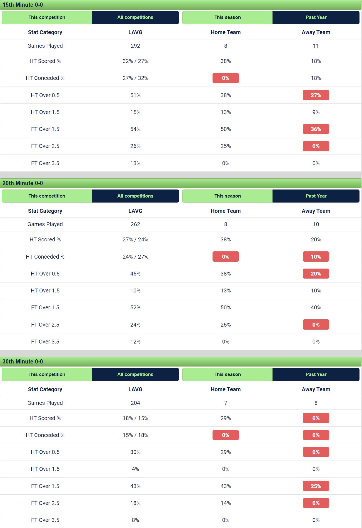Screen dimensions: 362x528
Task: Switch to 'All competitions' in 30th Minute section
Action: [135, 374]
